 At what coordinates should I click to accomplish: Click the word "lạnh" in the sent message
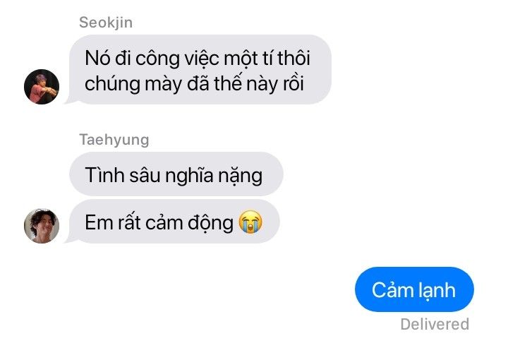(x=437, y=290)
